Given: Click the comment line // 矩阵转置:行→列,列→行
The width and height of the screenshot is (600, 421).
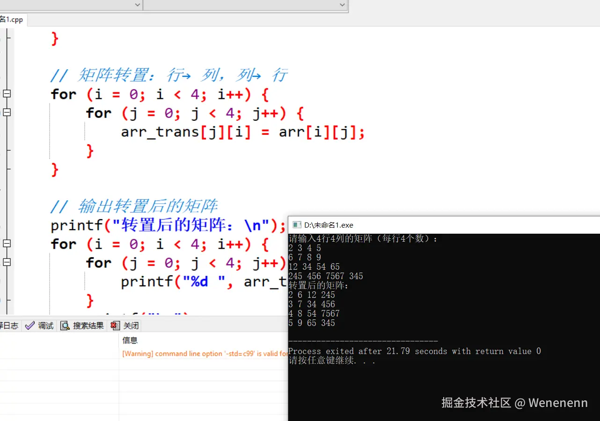Looking at the screenshot, I should pyautogui.click(x=168, y=75).
